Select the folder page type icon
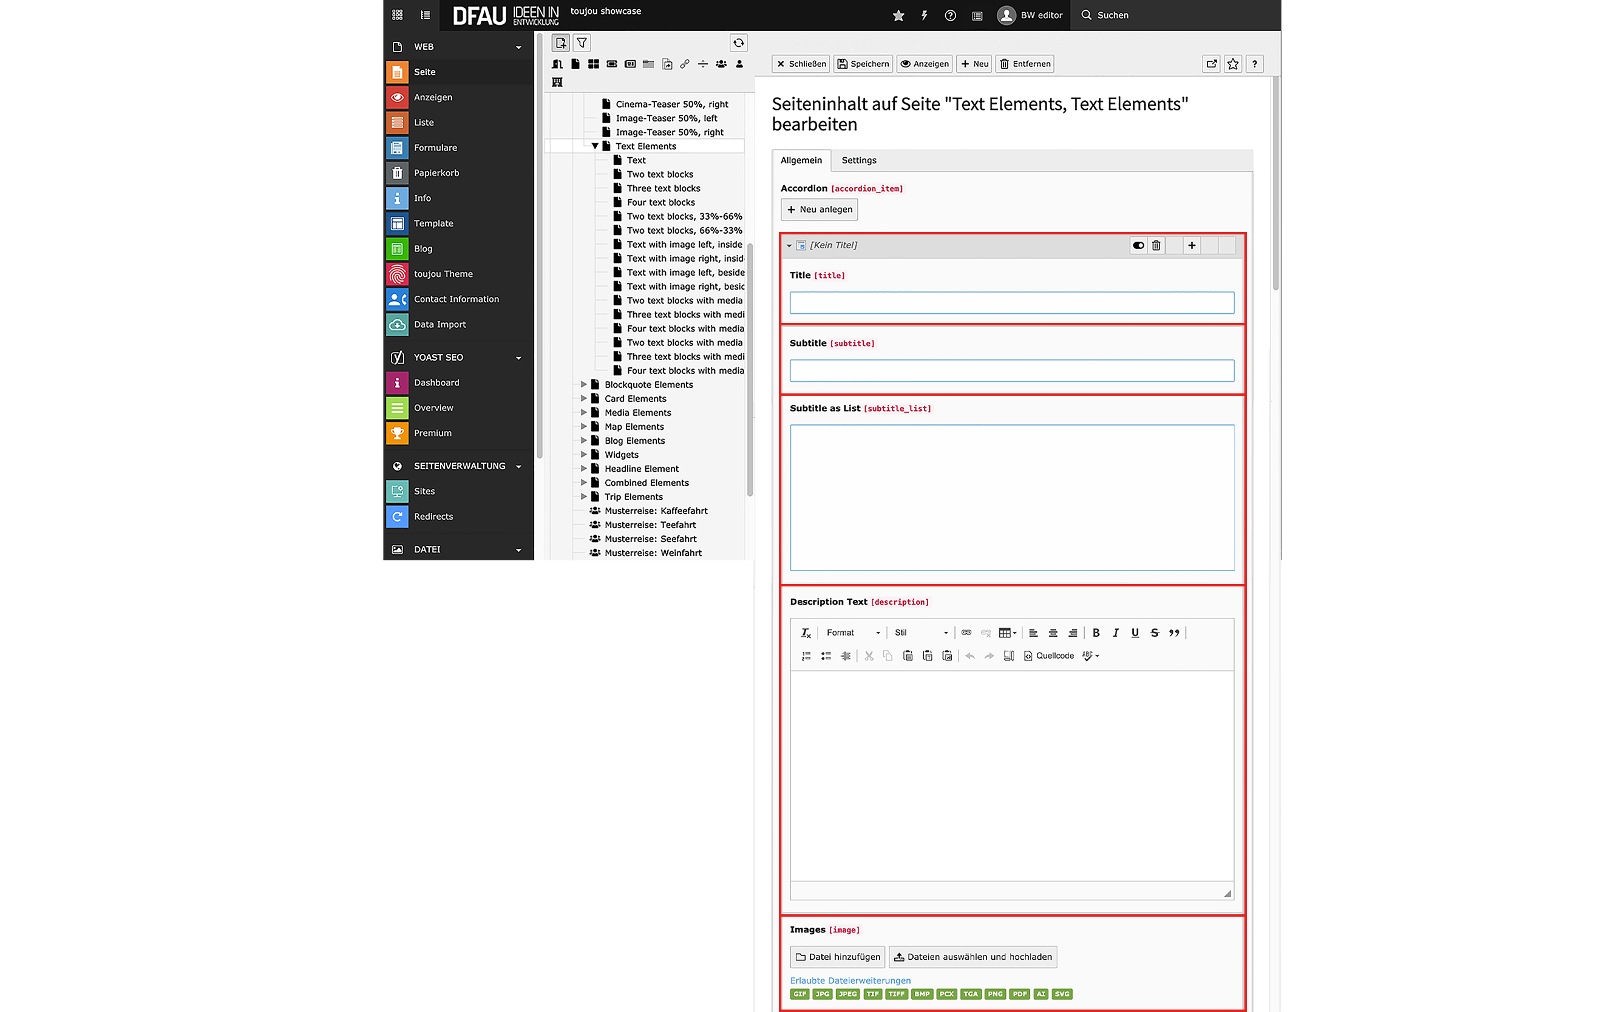Screen dimensions: 1619x1012 [648, 64]
